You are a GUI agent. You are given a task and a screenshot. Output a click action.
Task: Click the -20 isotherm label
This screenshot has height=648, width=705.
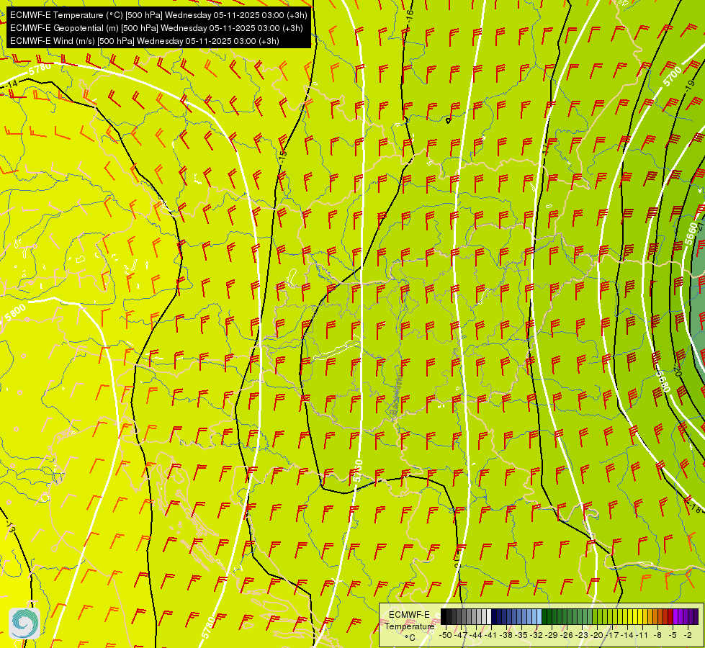[678, 371]
